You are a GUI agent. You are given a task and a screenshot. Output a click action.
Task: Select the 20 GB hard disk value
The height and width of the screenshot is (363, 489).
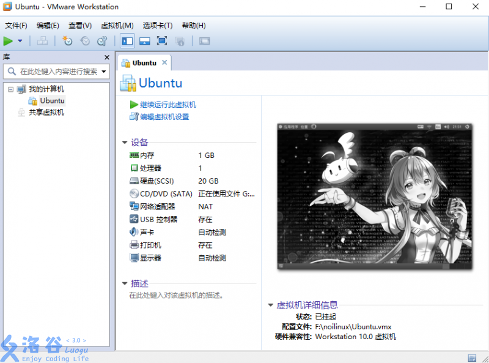[208, 181]
